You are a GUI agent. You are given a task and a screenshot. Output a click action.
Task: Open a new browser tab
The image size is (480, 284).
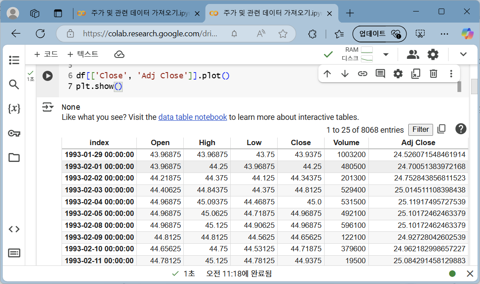coord(349,13)
